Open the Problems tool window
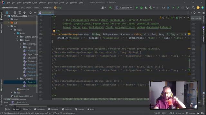This screenshot has width=206, height=115. [x=39, y=109]
